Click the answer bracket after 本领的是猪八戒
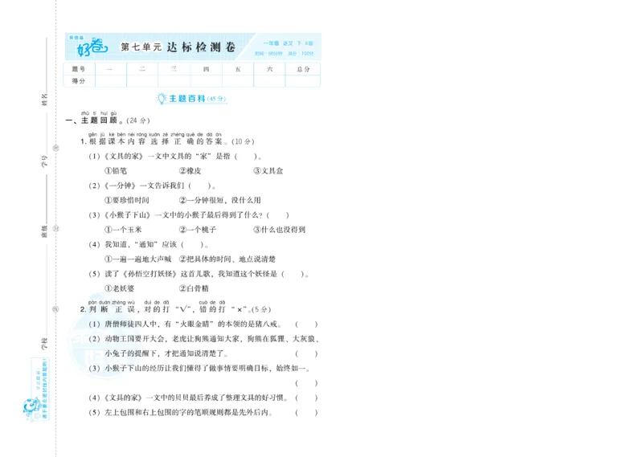This screenshot has width=643, height=457. point(306,324)
